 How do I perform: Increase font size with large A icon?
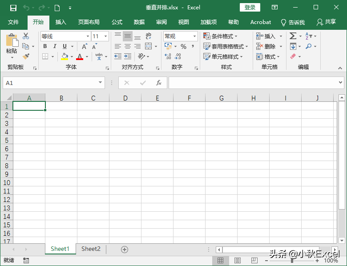click(x=85, y=46)
